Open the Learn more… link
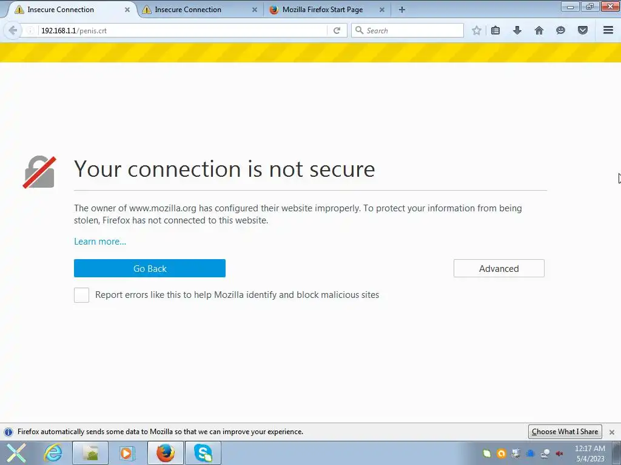The width and height of the screenshot is (621, 465). click(x=100, y=242)
